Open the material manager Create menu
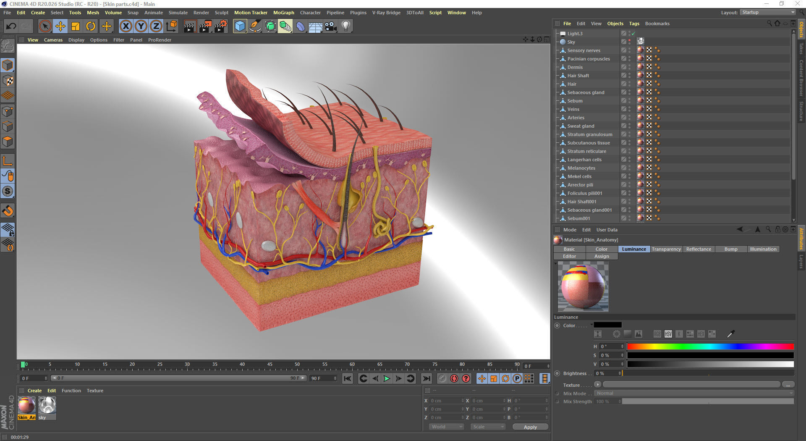The image size is (806, 441). (34, 391)
